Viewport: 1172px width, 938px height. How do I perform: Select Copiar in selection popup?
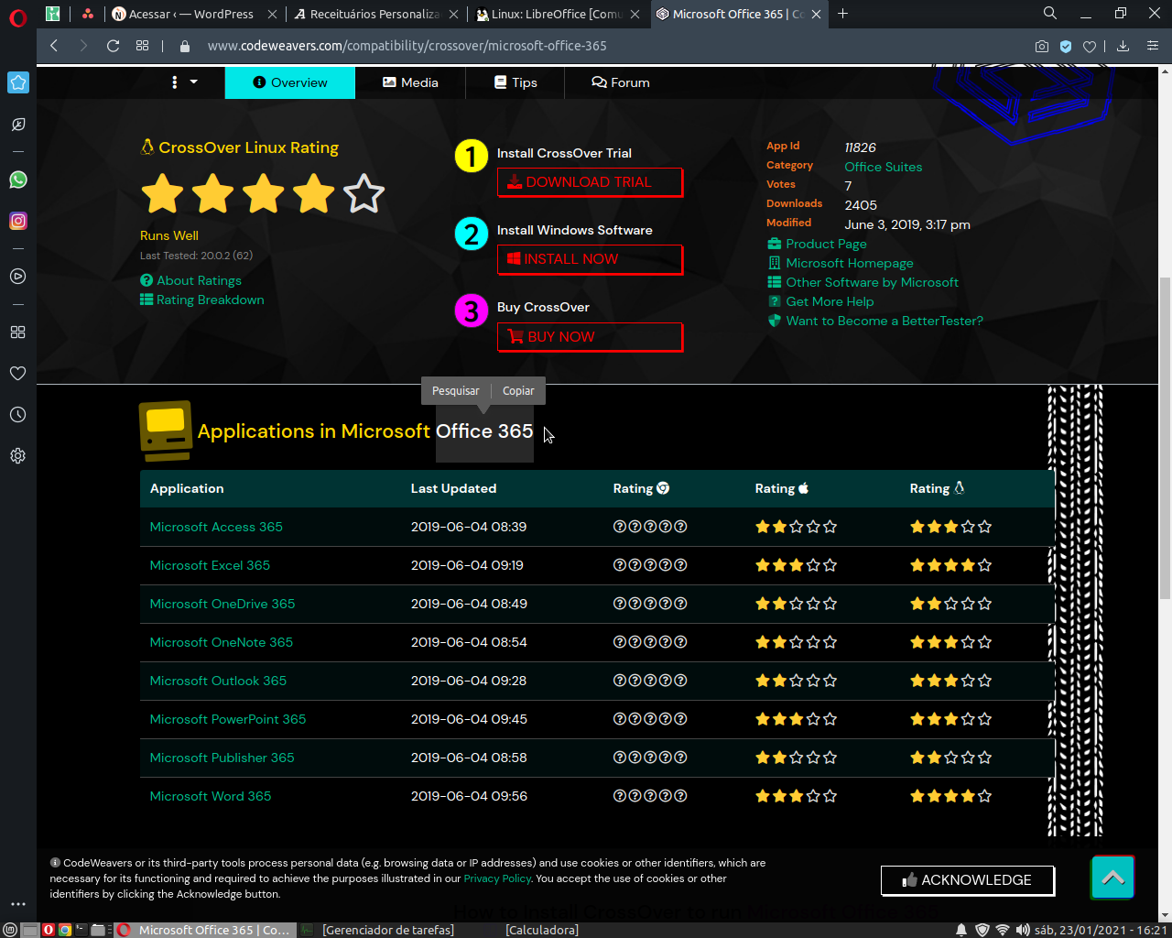pos(518,391)
